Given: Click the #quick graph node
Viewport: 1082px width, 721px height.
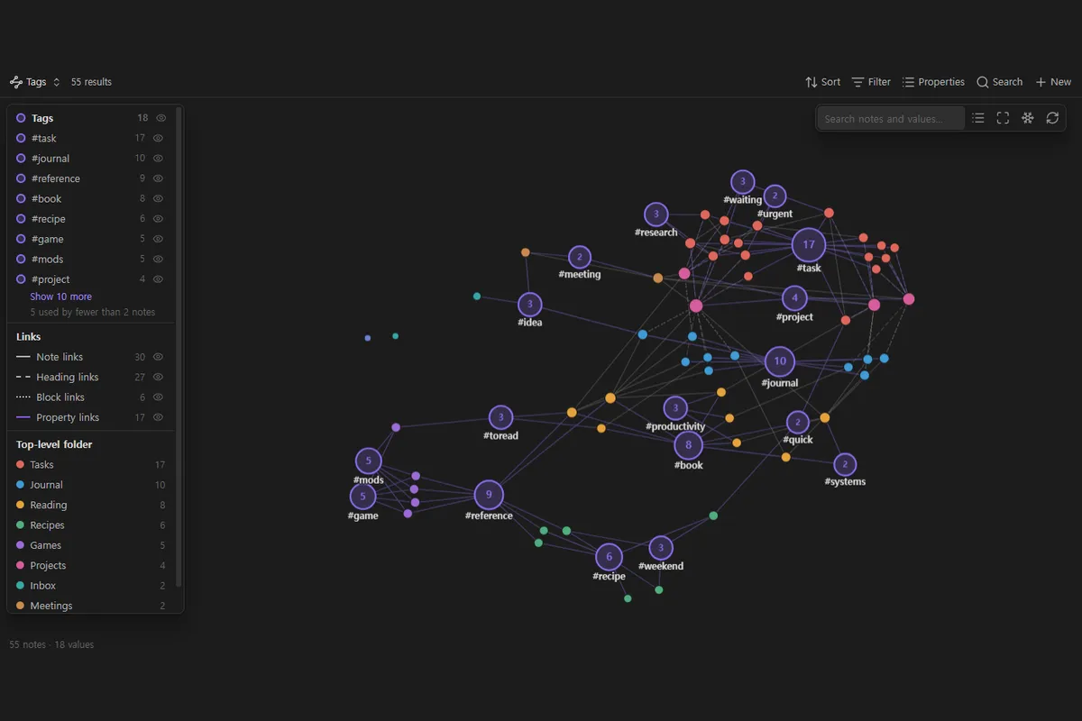Looking at the screenshot, I should 798,423.
